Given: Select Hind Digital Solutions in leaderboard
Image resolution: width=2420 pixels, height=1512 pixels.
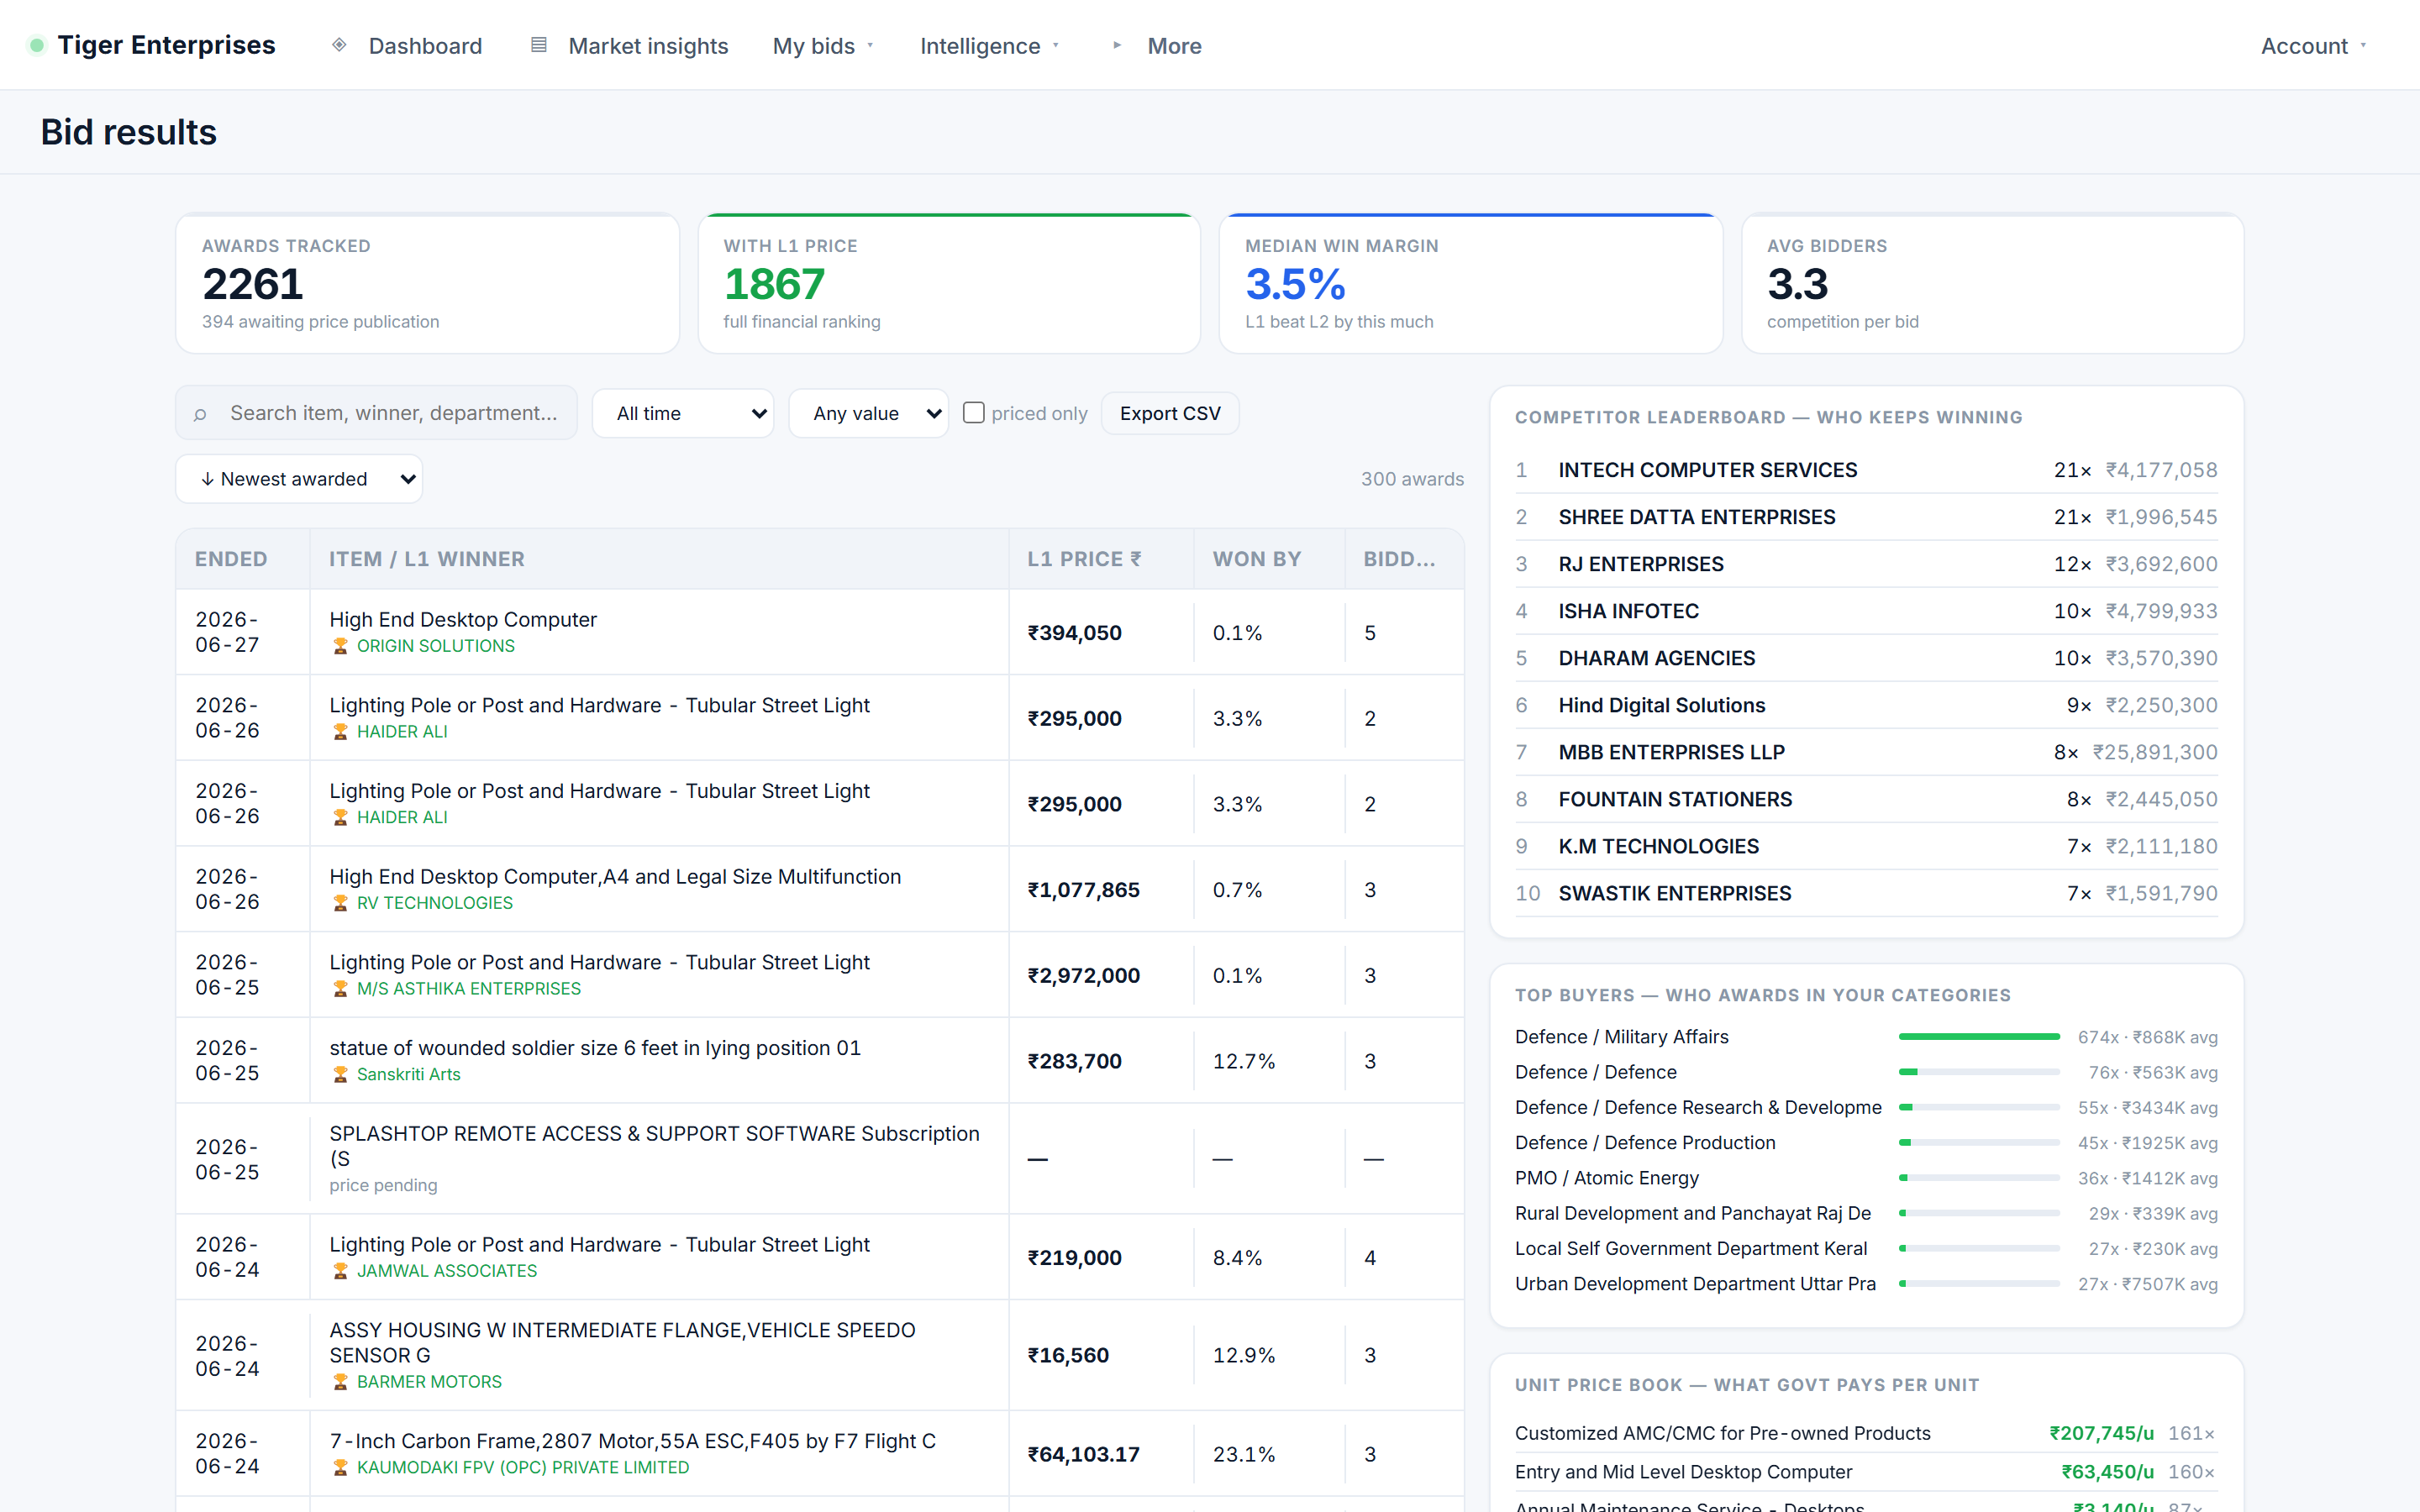Looking at the screenshot, I should tap(1866, 705).
